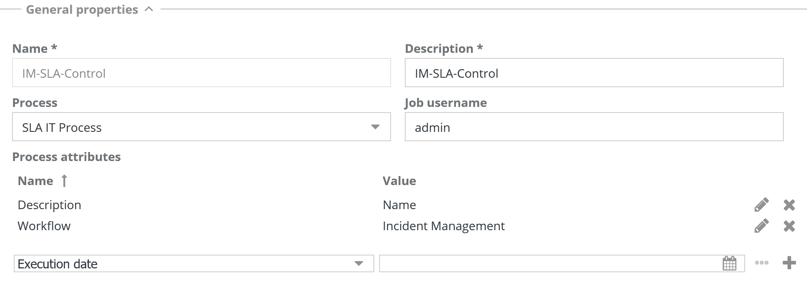The image size is (807, 283).
Task: Click the Value column header
Action: tap(399, 181)
